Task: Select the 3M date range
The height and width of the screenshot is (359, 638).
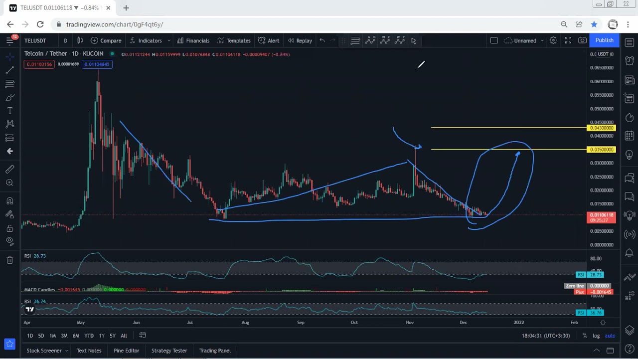Action: 64,336
